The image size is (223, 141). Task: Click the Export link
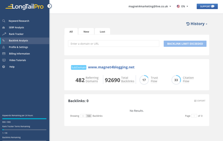coord(200,101)
